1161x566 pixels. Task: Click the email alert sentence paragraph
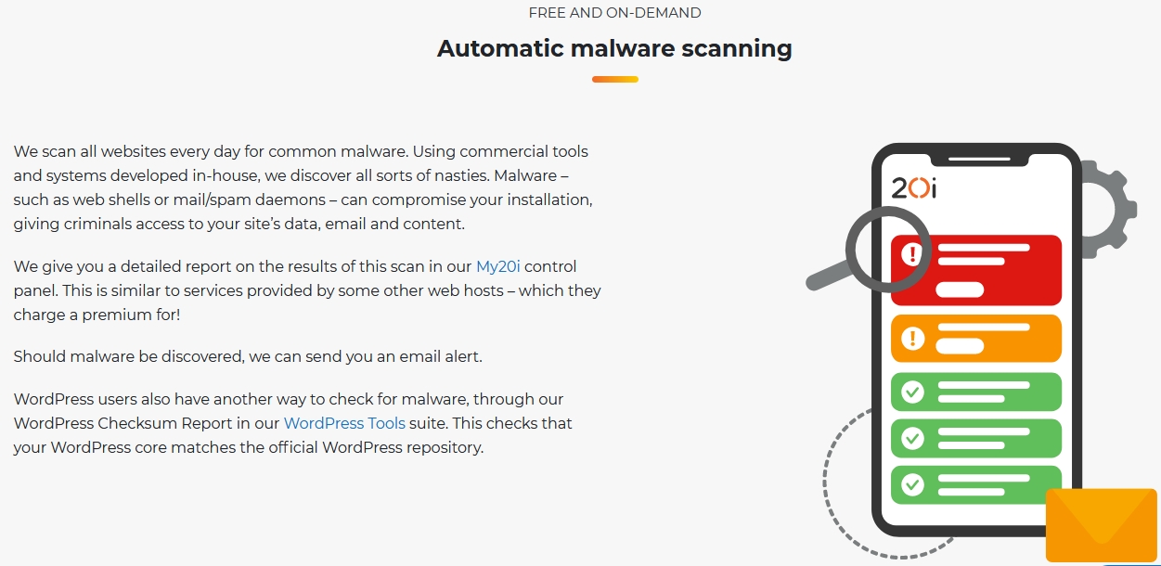click(x=248, y=356)
